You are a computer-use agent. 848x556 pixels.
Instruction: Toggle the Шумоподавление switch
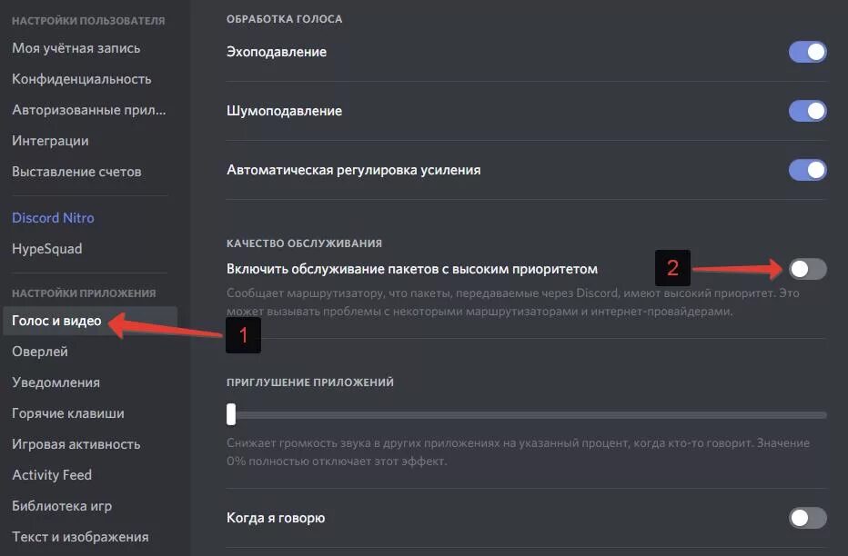click(x=807, y=111)
